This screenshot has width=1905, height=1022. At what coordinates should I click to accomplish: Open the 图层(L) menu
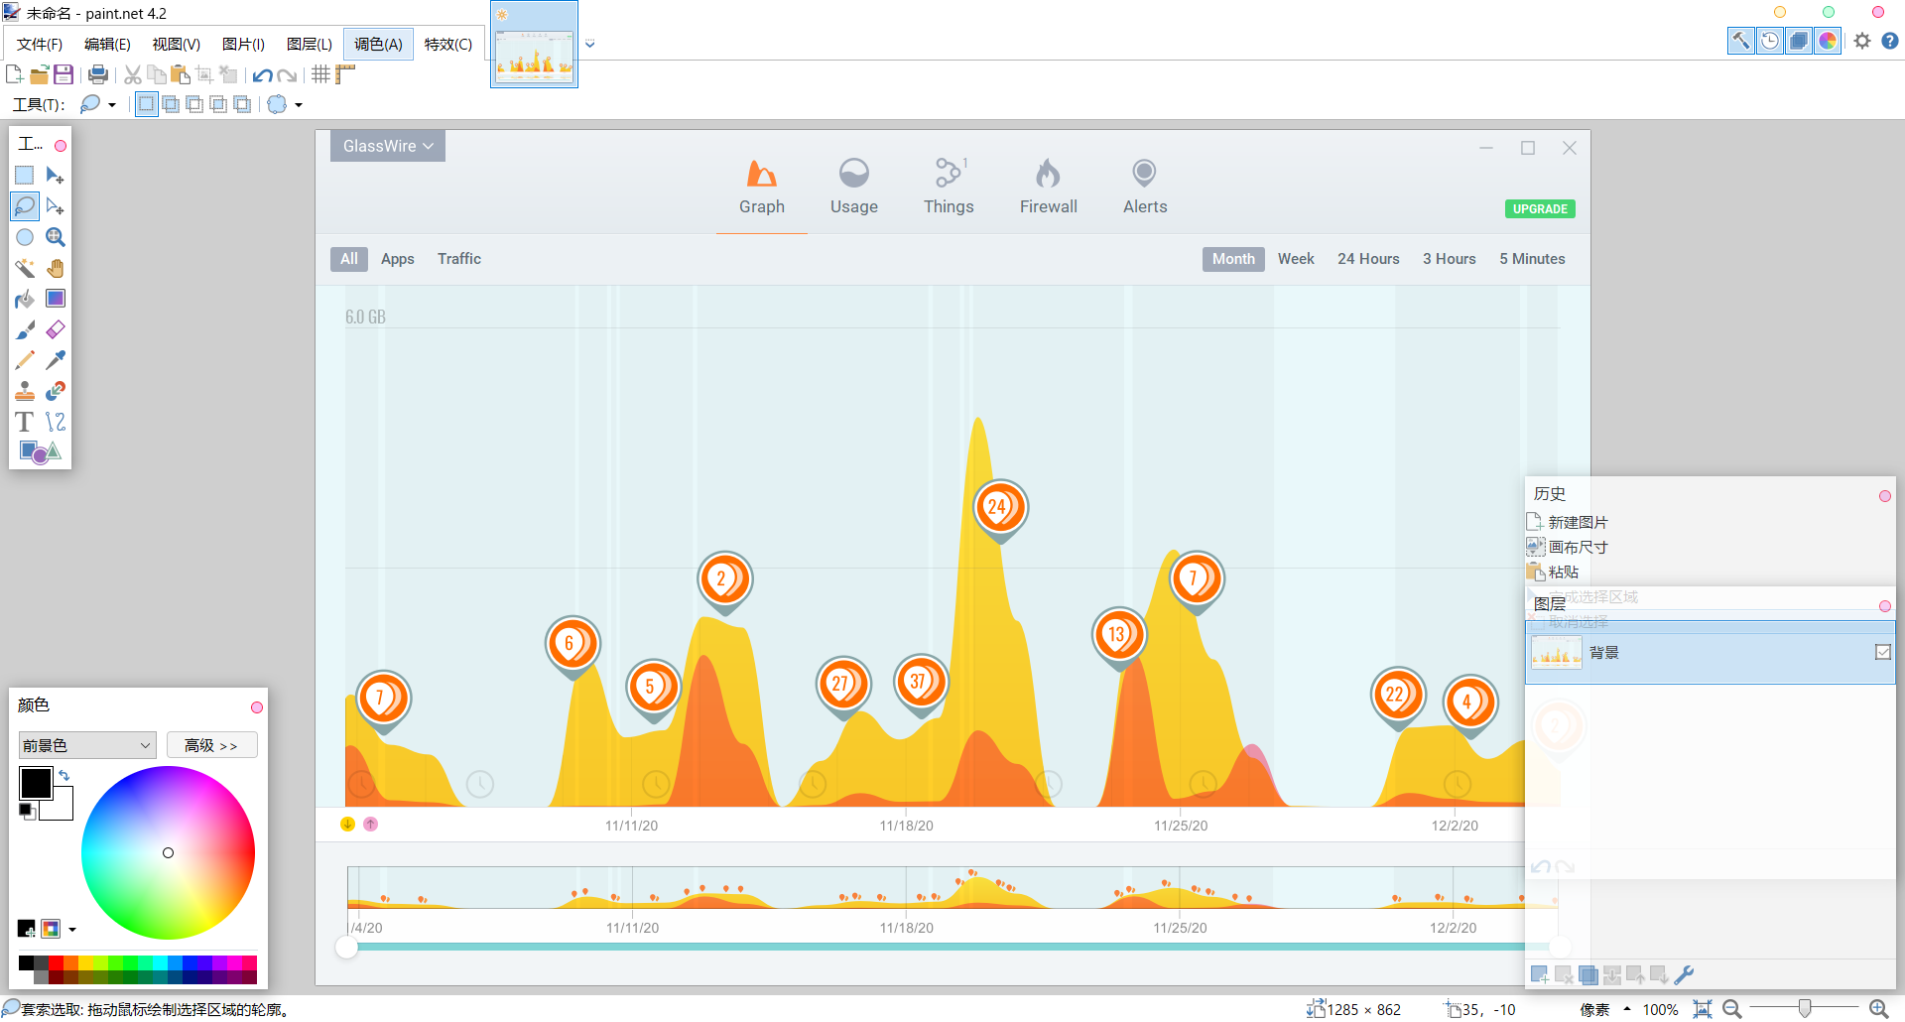[309, 44]
